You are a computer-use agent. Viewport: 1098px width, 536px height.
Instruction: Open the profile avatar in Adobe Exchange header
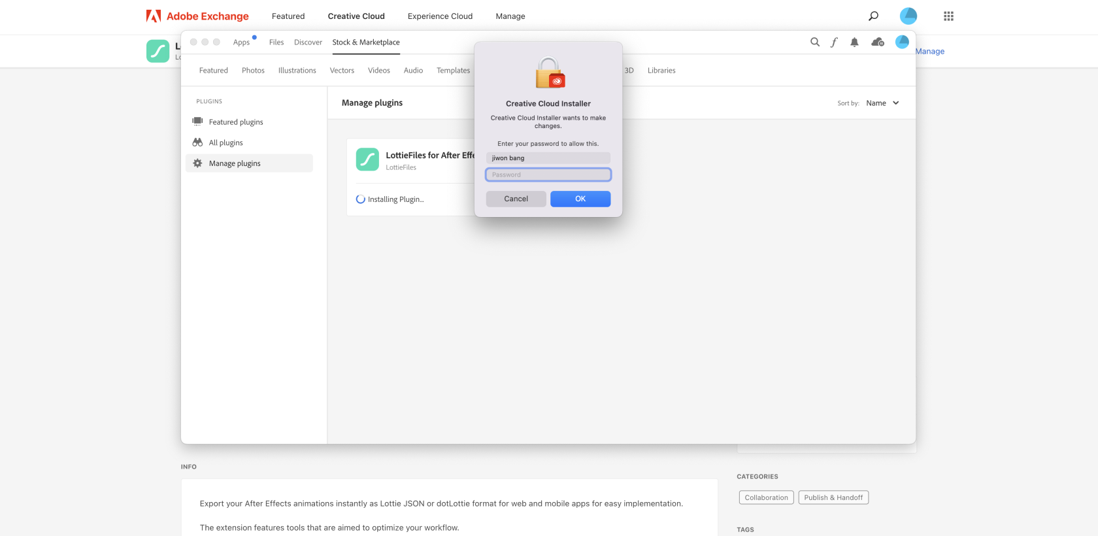tap(908, 16)
